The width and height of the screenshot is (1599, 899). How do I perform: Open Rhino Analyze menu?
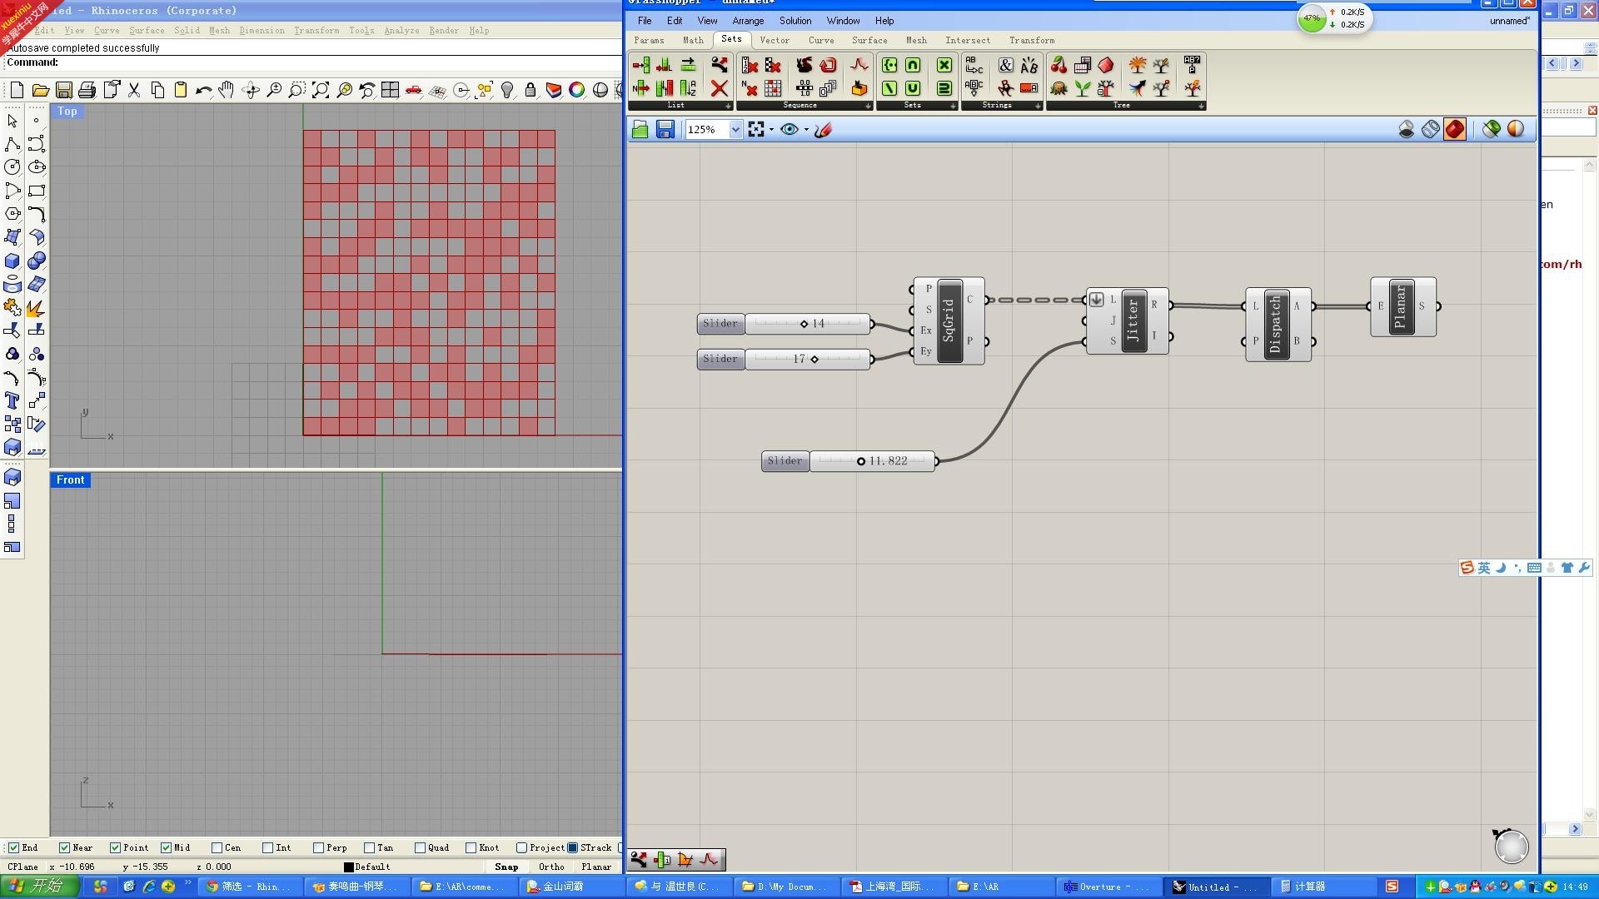(x=401, y=31)
